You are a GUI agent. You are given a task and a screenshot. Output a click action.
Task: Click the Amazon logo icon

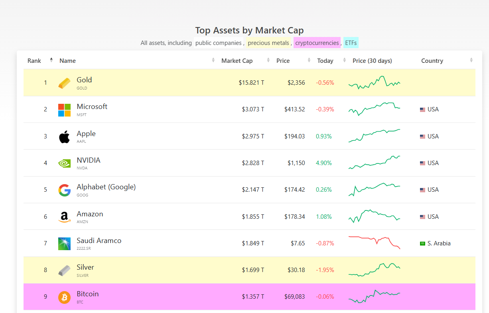64,217
